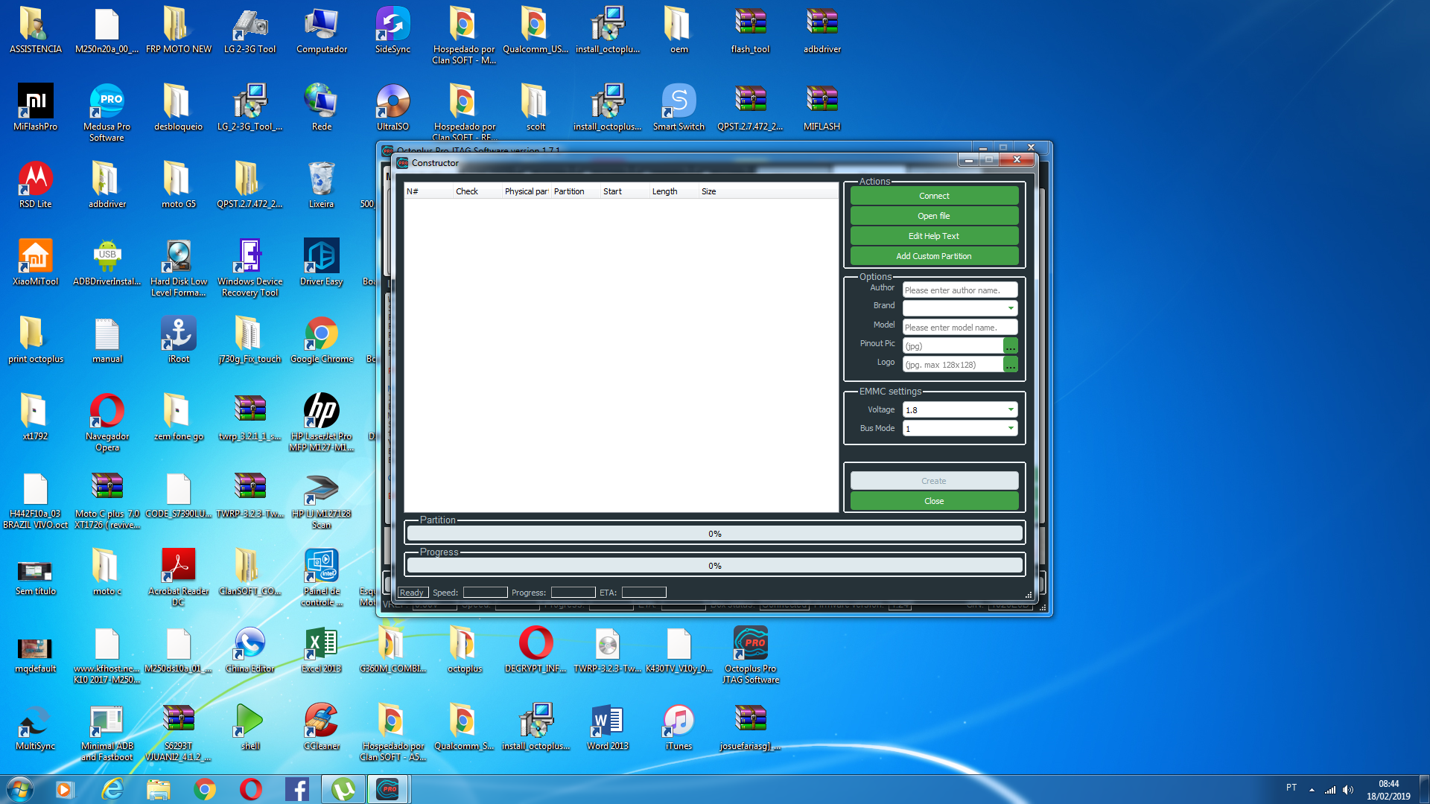Open XiaoMiTool desktop icon
This screenshot has width=1430, height=804.
coord(35,263)
